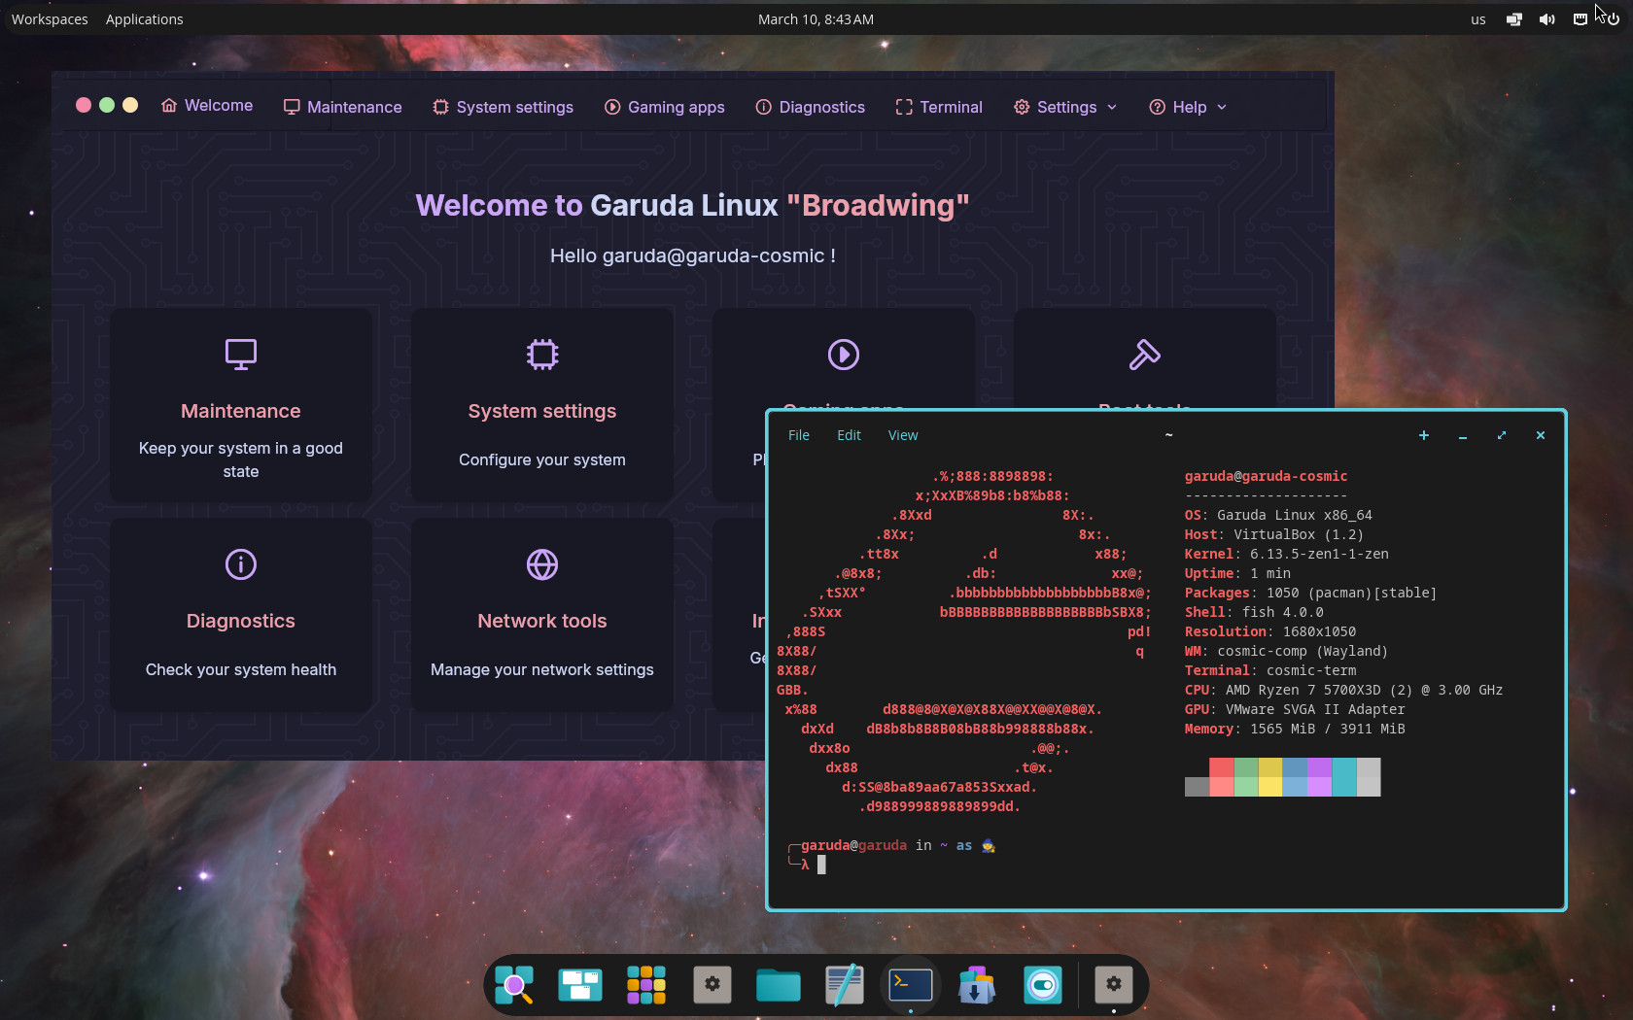Open Applications from the top panel
This screenshot has width=1633, height=1020.
(x=144, y=19)
